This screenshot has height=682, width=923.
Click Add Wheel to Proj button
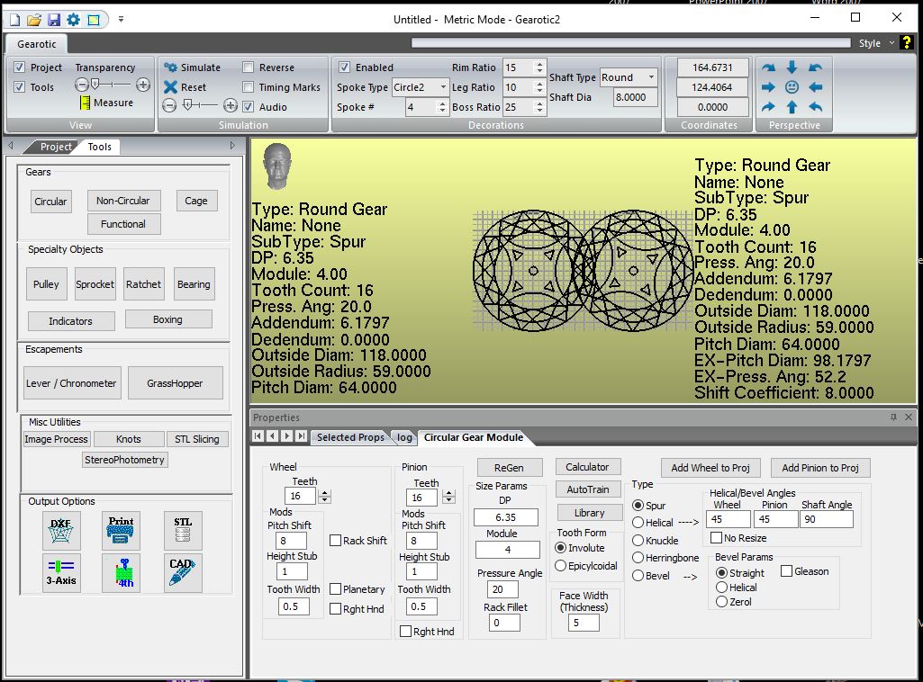coord(710,468)
